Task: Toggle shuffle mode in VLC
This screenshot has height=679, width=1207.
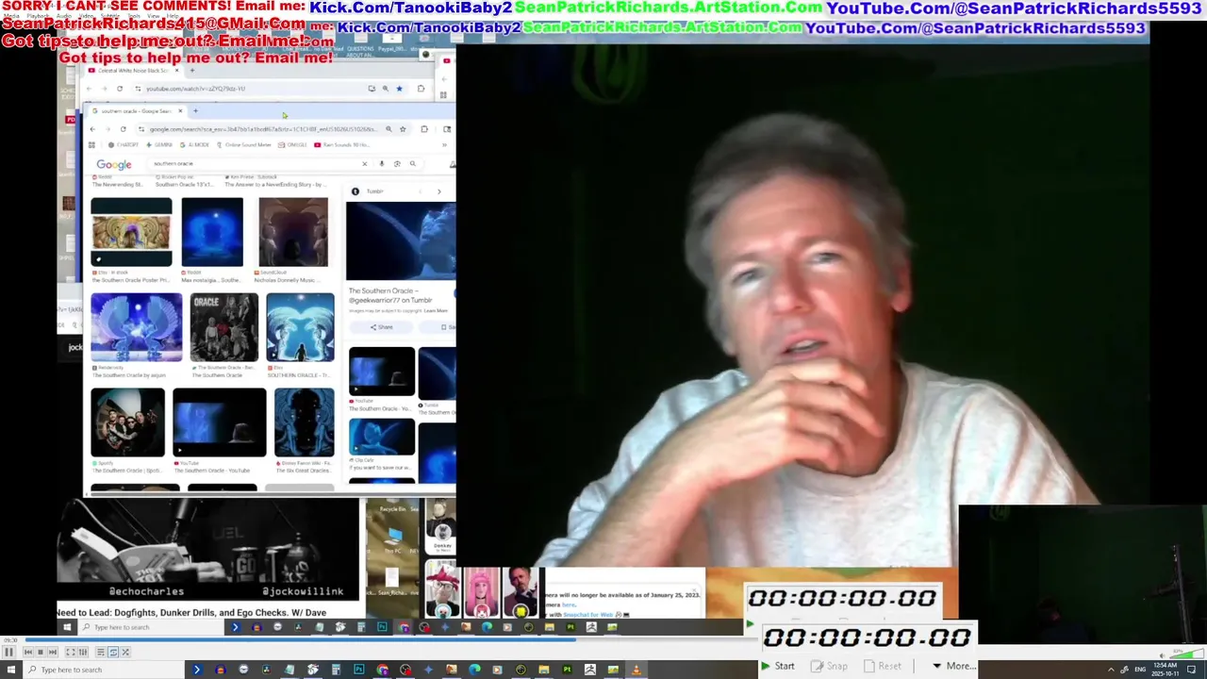Action: click(125, 652)
